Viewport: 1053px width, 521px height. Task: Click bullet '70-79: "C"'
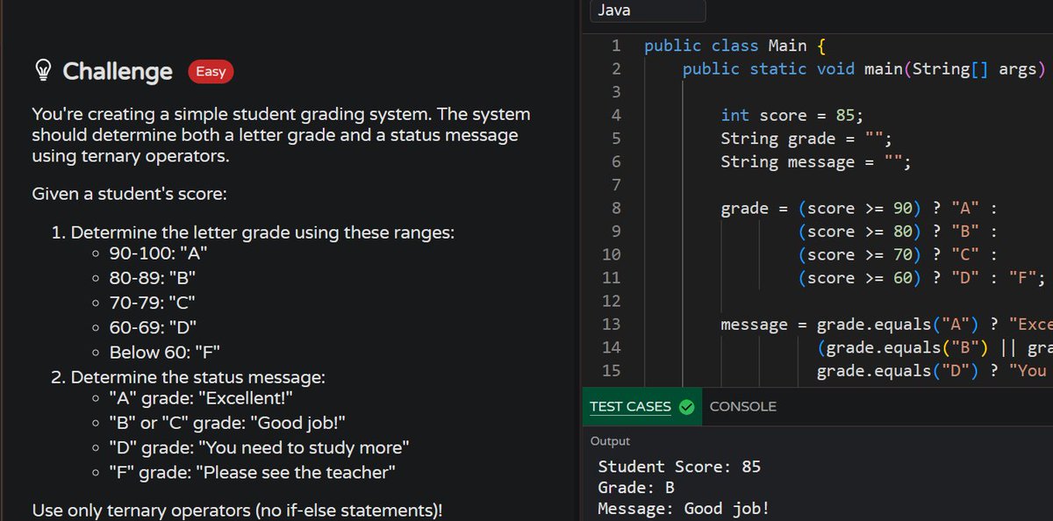click(152, 303)
